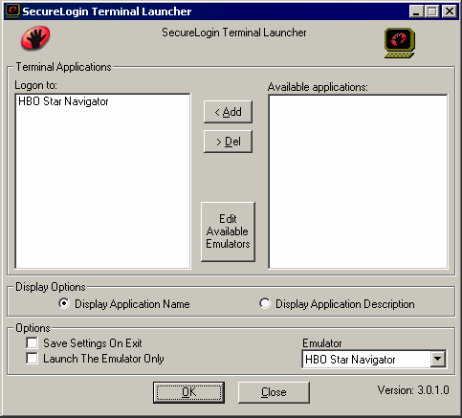Click the Version: 3.0.1.0 text

(413, 390)
